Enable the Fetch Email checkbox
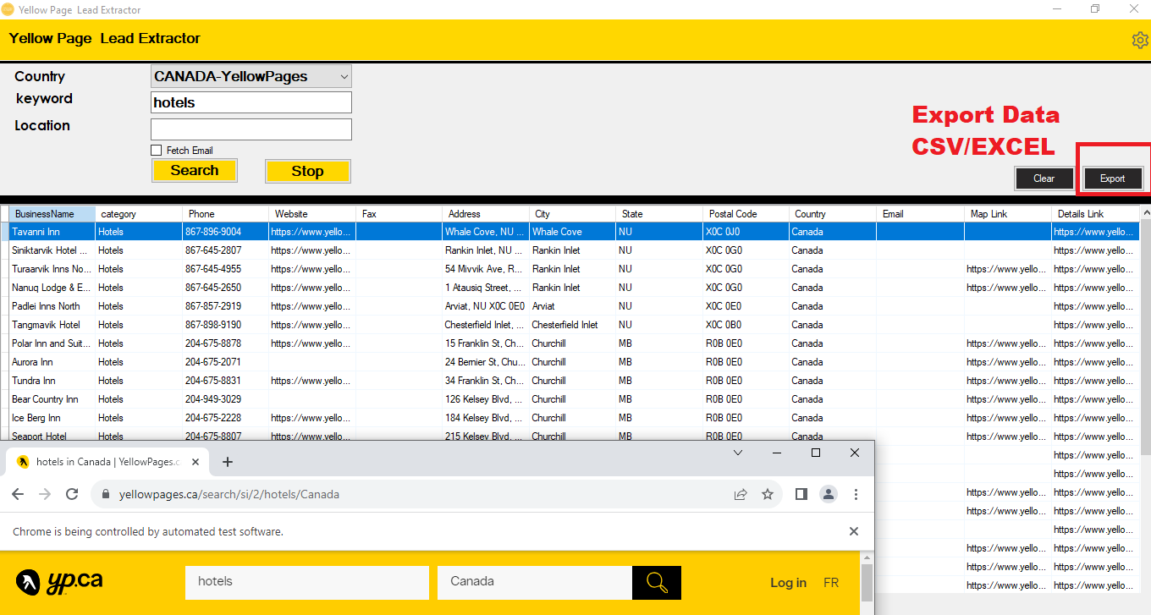 click(156, 150)
